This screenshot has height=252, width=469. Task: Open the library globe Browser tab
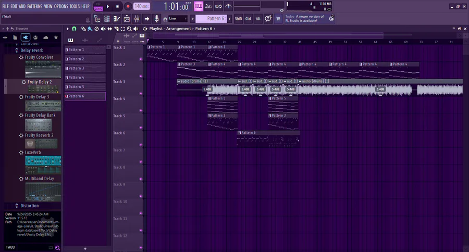[35, 37]
